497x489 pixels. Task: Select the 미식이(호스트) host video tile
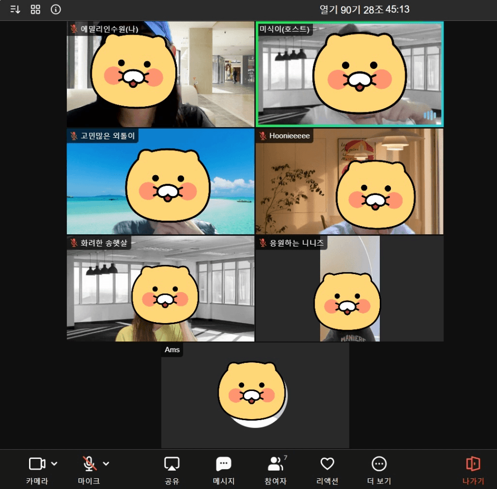(349, 74)
